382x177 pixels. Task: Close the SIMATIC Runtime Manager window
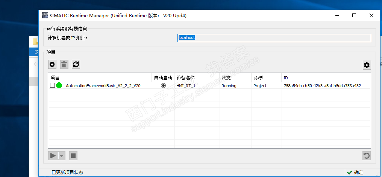[371, 15]
